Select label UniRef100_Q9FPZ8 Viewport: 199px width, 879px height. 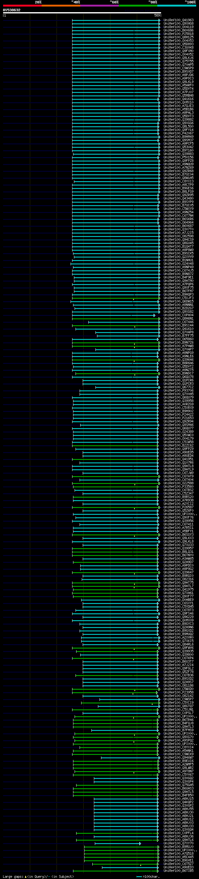coord(178,161)
